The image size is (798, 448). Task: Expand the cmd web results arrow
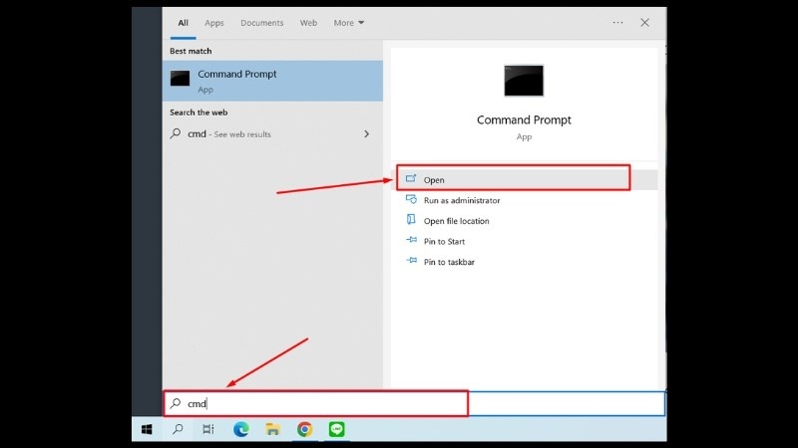(367, 134)
